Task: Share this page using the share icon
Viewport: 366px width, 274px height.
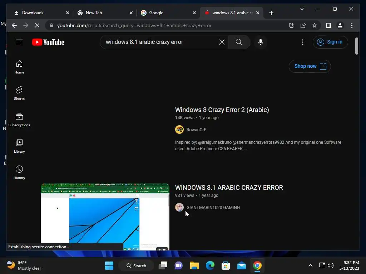Action: (303, 25)
